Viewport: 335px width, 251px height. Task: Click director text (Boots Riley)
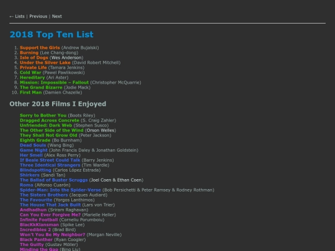click(x=81, y=115)
